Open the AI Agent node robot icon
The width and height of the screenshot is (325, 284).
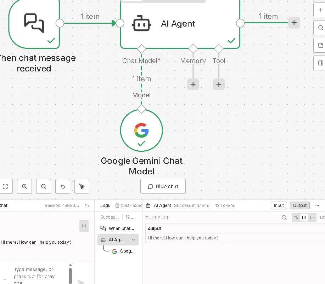coord(141,23)
